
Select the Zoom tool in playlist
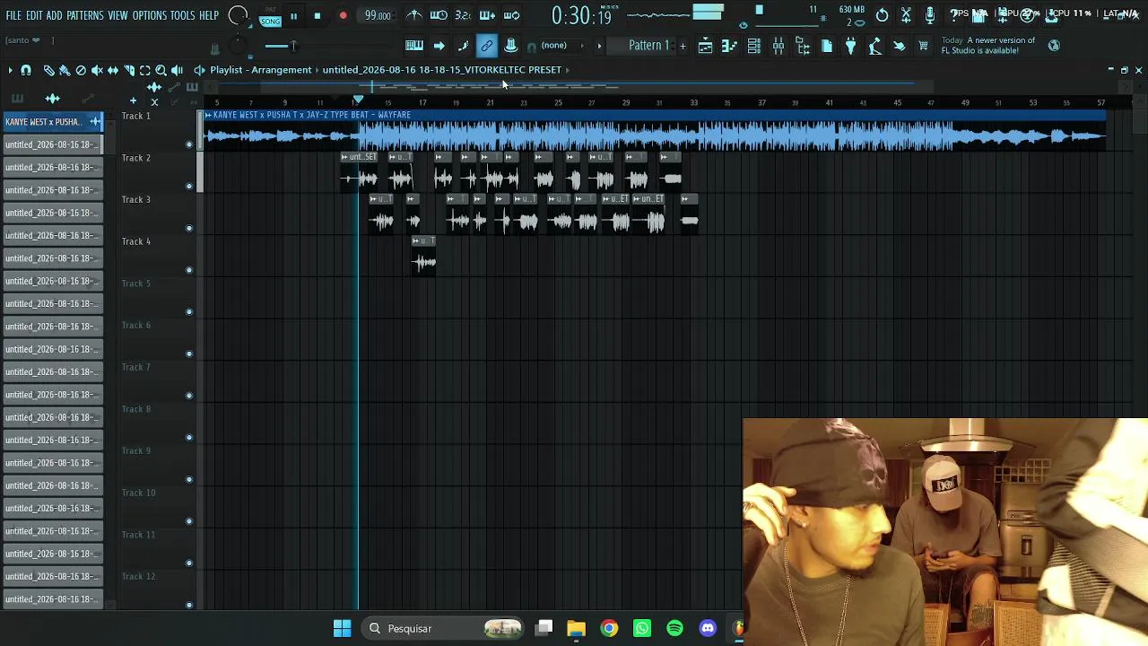point(161,70)
